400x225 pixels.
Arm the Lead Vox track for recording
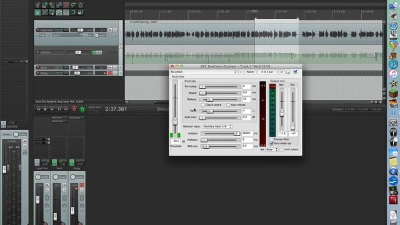[37, 30]
